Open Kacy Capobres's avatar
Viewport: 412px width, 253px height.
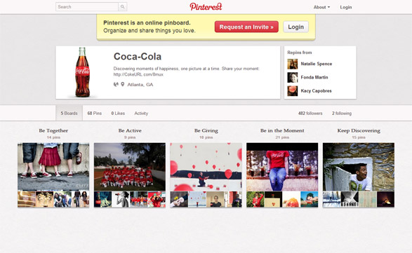(x=293, y=91)
